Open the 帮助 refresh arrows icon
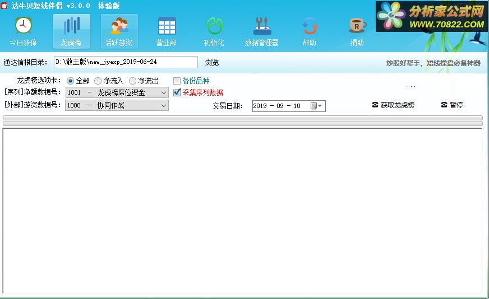The image size is (489, 299). pyautogui.click(x=310, y=26)
